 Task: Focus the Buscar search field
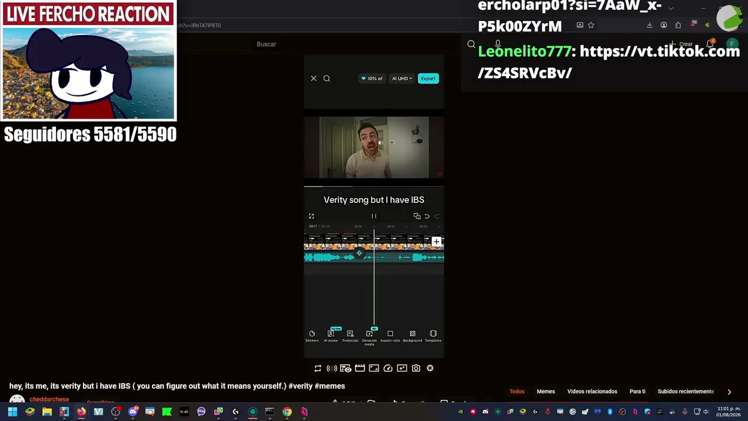tap(356, 44)
